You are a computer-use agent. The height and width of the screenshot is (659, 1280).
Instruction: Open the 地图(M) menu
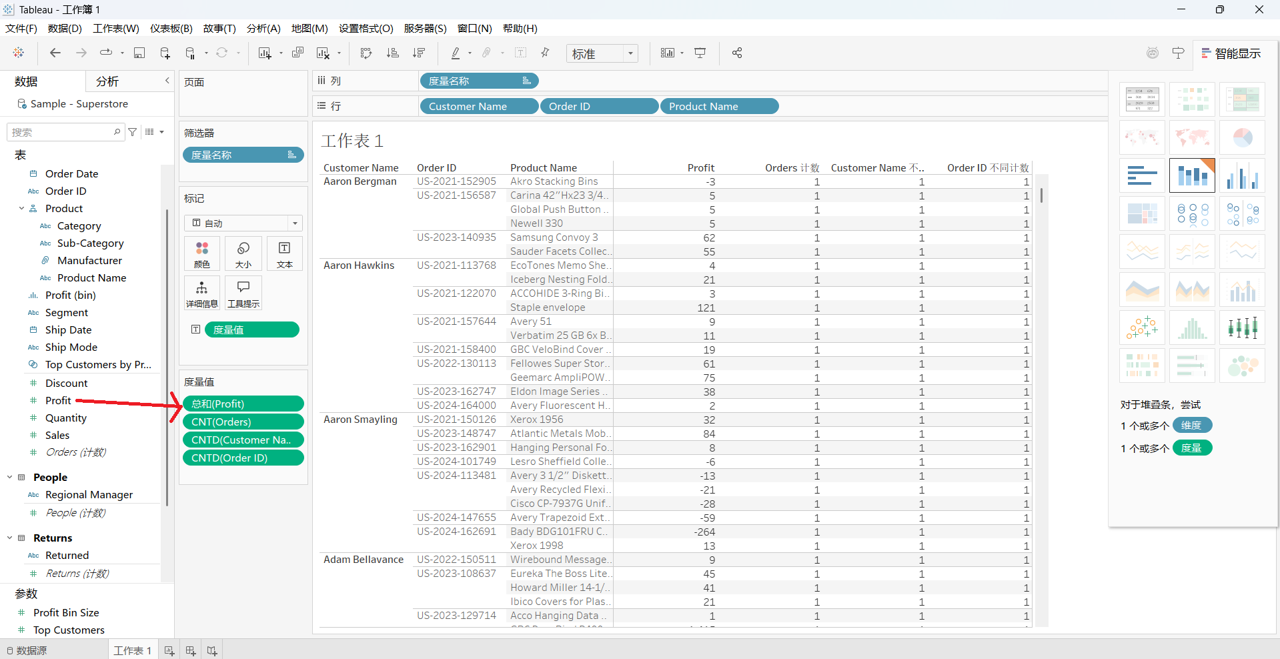(x=309, y=28)
